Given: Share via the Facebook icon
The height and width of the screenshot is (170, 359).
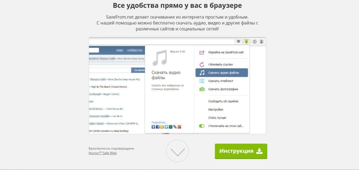Looking at the screenshot, I should click(x=157, y=127).
